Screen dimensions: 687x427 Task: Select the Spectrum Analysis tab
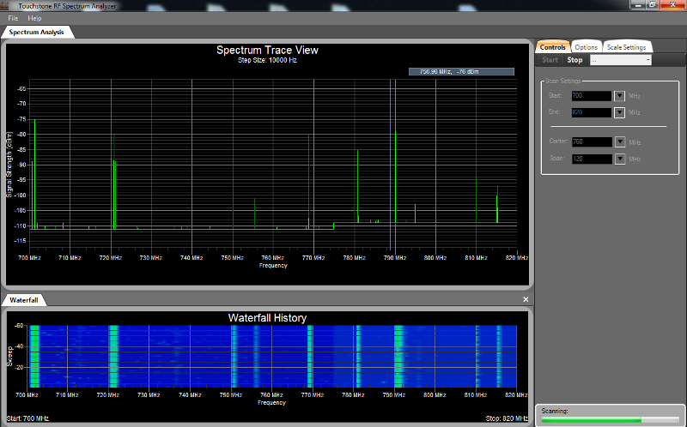click(x=36, y=32)
